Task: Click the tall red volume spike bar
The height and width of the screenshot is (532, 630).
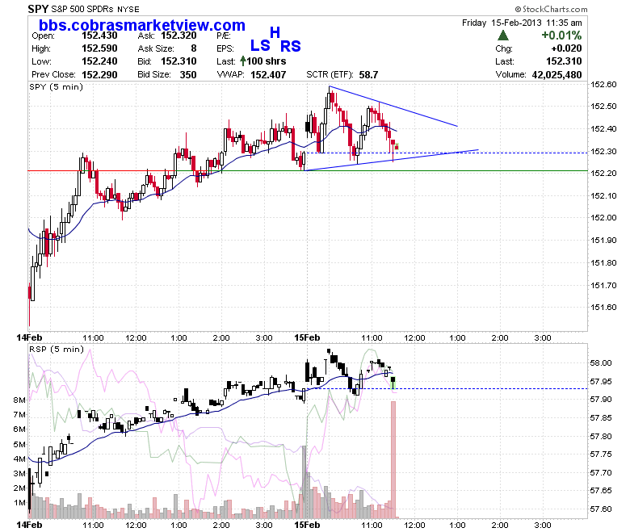Action: (393, 459)
